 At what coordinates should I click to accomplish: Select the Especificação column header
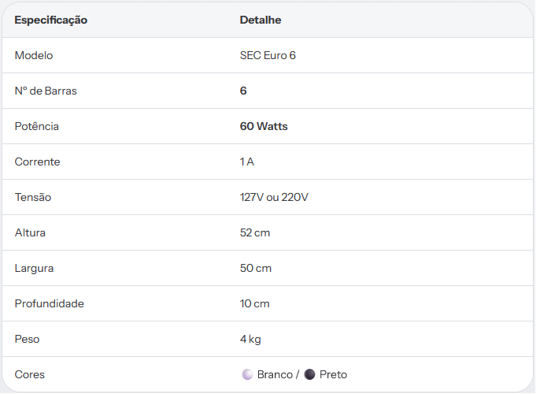pos(51,20)
